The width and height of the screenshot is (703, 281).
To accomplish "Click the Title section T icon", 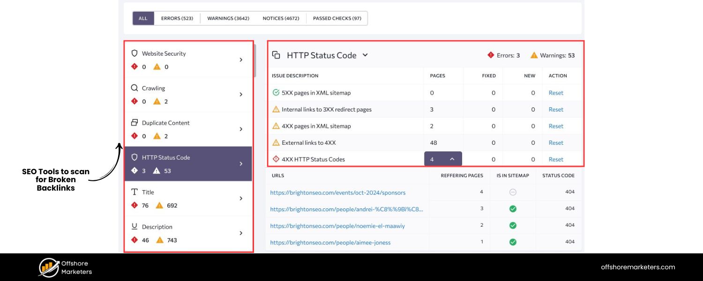I will point(134,192).
